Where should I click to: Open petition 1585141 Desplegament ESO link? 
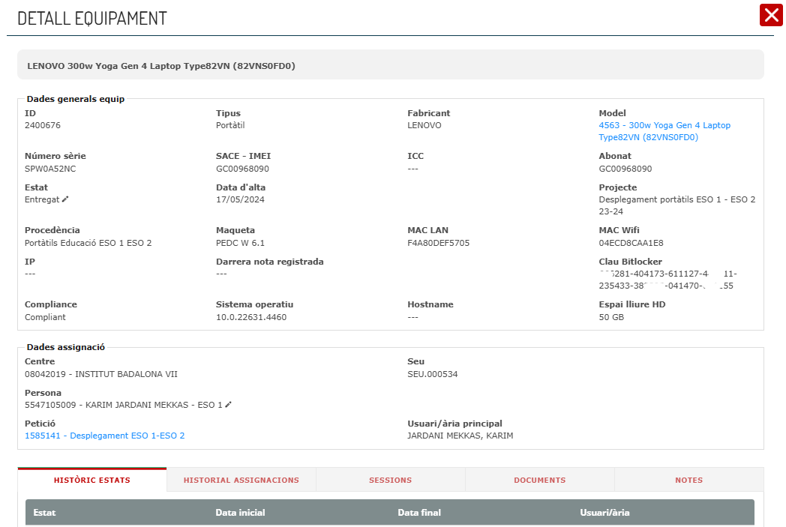pos(104,436)
